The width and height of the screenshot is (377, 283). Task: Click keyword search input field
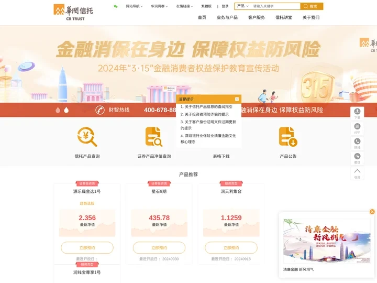point(275,6)
